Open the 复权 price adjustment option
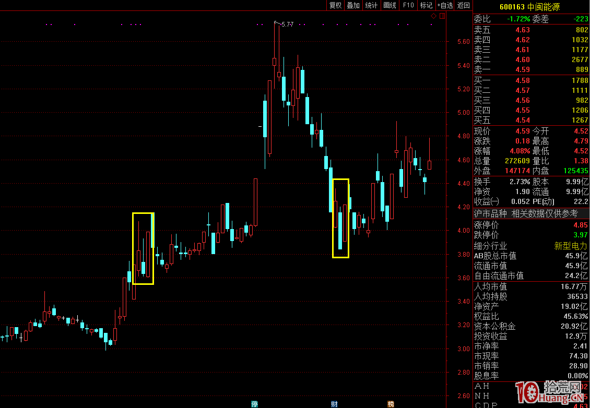 [x=335, y=5]
